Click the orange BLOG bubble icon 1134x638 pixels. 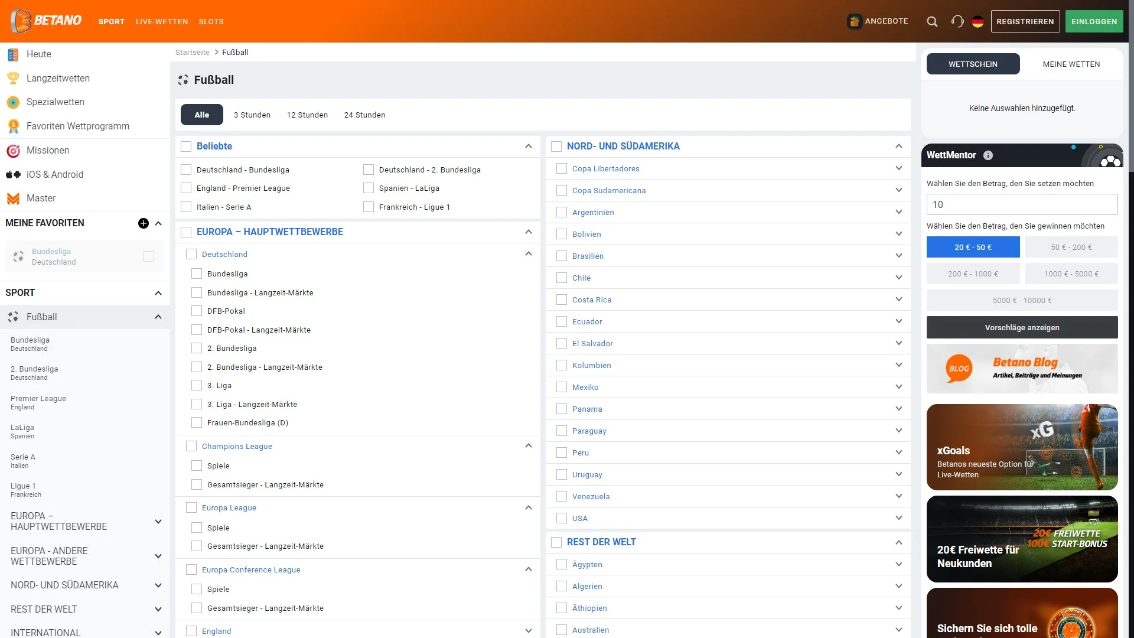click(x=959, y=369)
